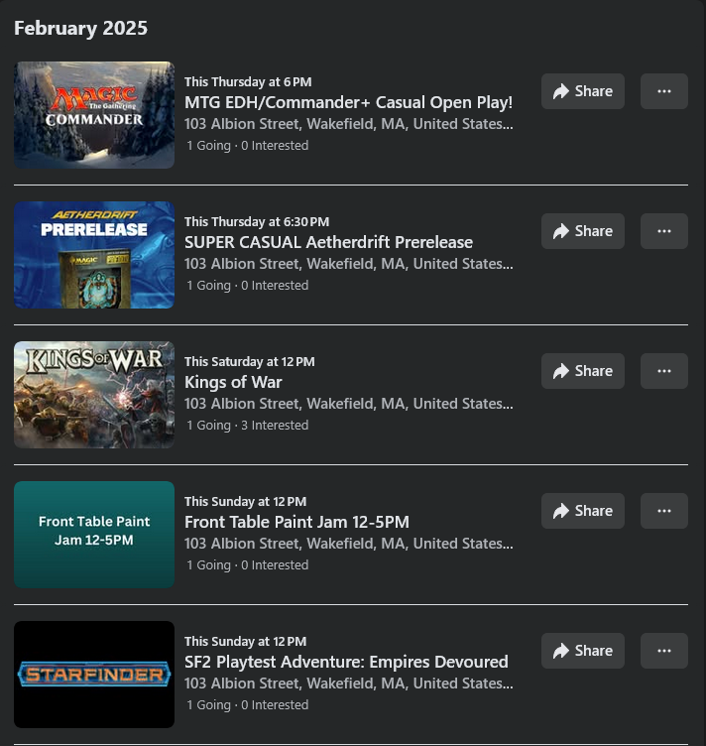The height and width of the screenshot is (746, 706).
Task: Share the MTG EDH/Commander+ Casual Open Play event
Action: (583, 91)
